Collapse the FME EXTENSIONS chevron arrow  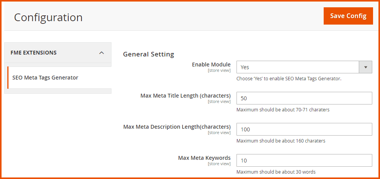pyautogui.click(x=101, y=53)
